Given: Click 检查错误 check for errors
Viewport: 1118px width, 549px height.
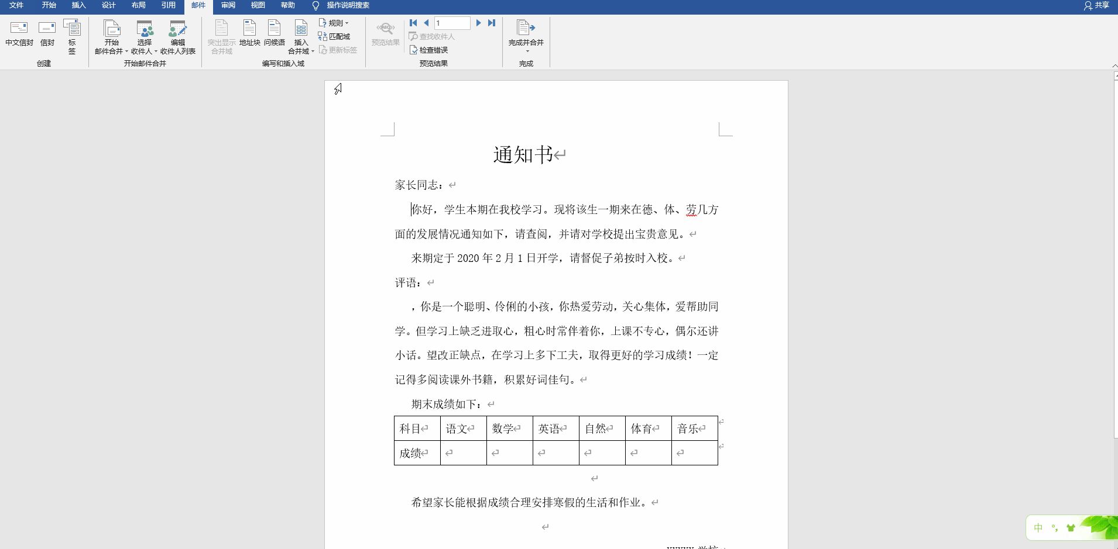Looking at the screenshot, I should coord(428,50).
